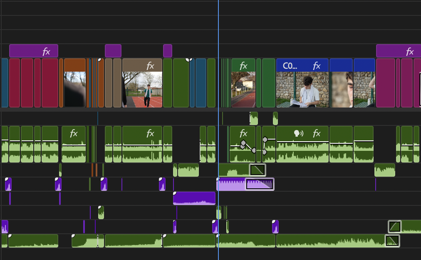Click the fx badge on the blue C0 clip
The width and height of the screenshot is (421, 260).
click(x=317, y=66)
